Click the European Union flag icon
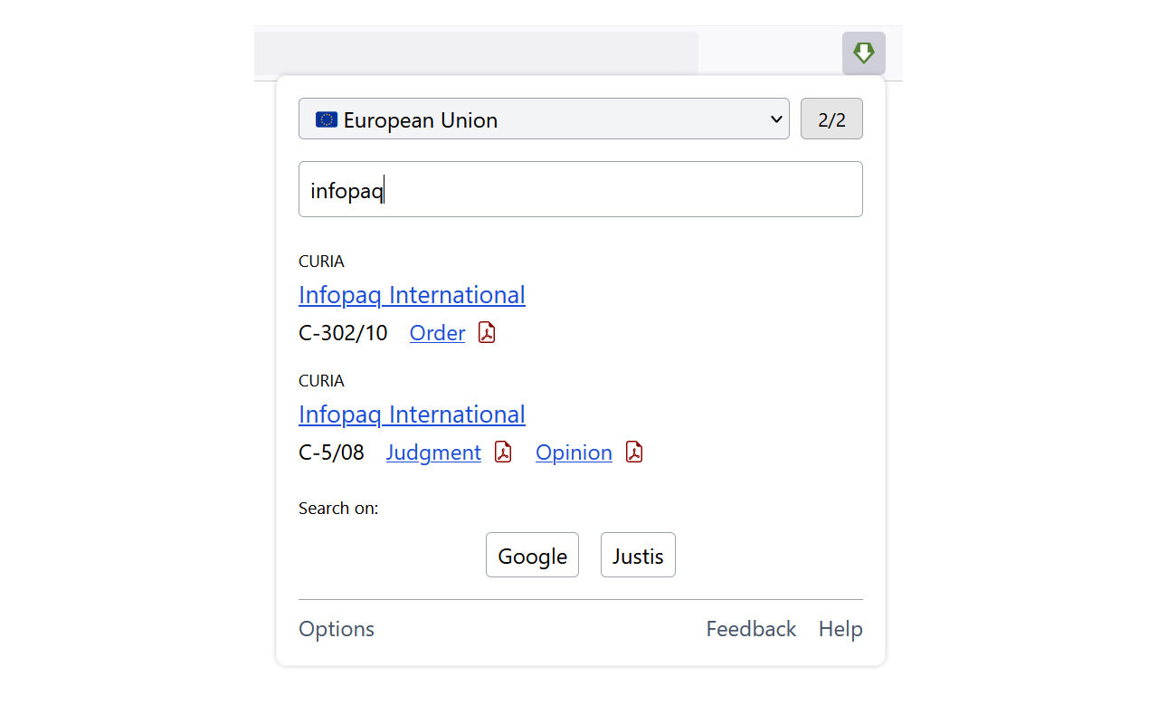Viewport: 1158px width, 724px height. [x=327, y=119]
